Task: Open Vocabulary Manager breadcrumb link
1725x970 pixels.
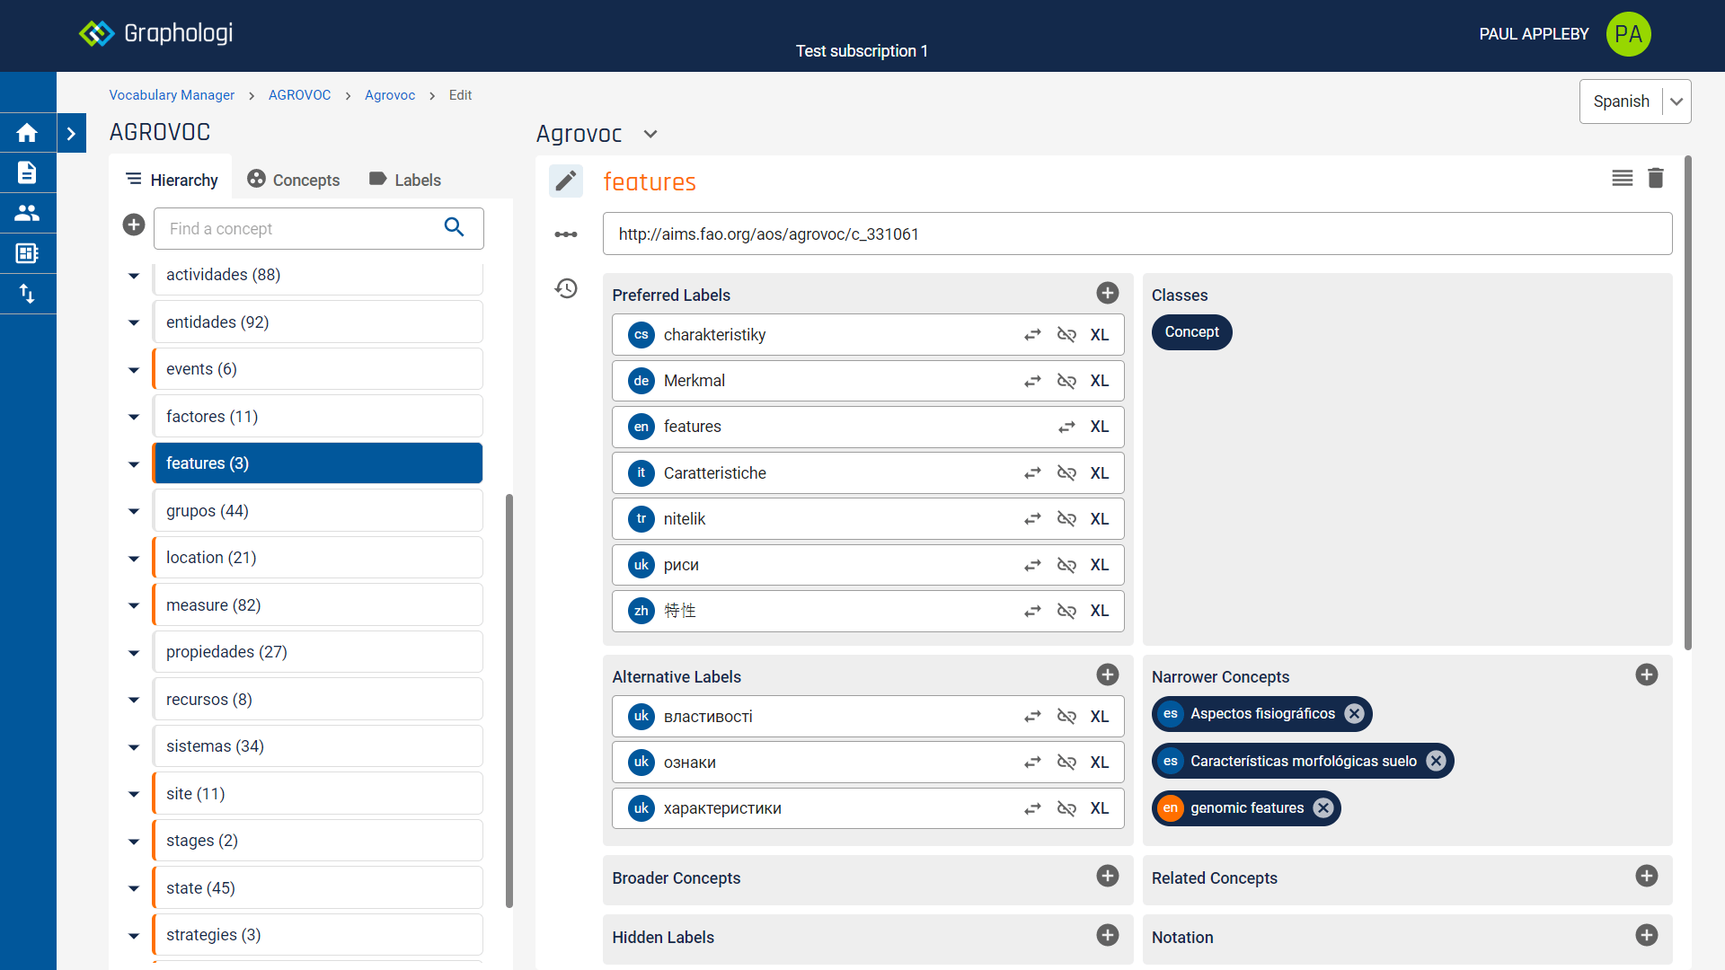Action: [x=172, y=95]
